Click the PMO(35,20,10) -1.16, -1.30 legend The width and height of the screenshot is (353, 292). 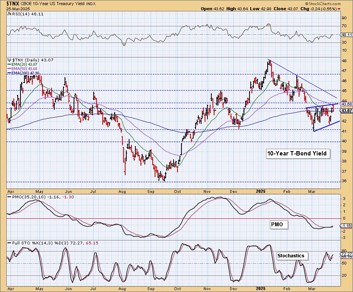pyautogui.click(x=43, y=197)
